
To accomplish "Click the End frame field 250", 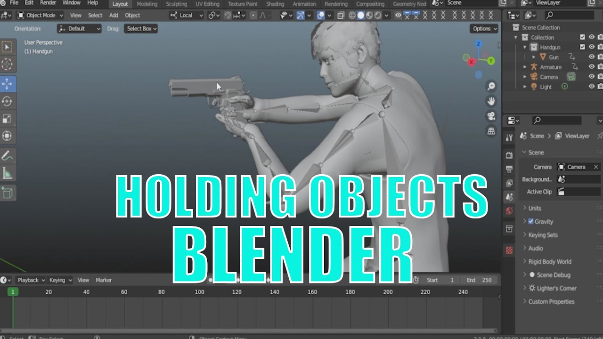I will (480, 280).
